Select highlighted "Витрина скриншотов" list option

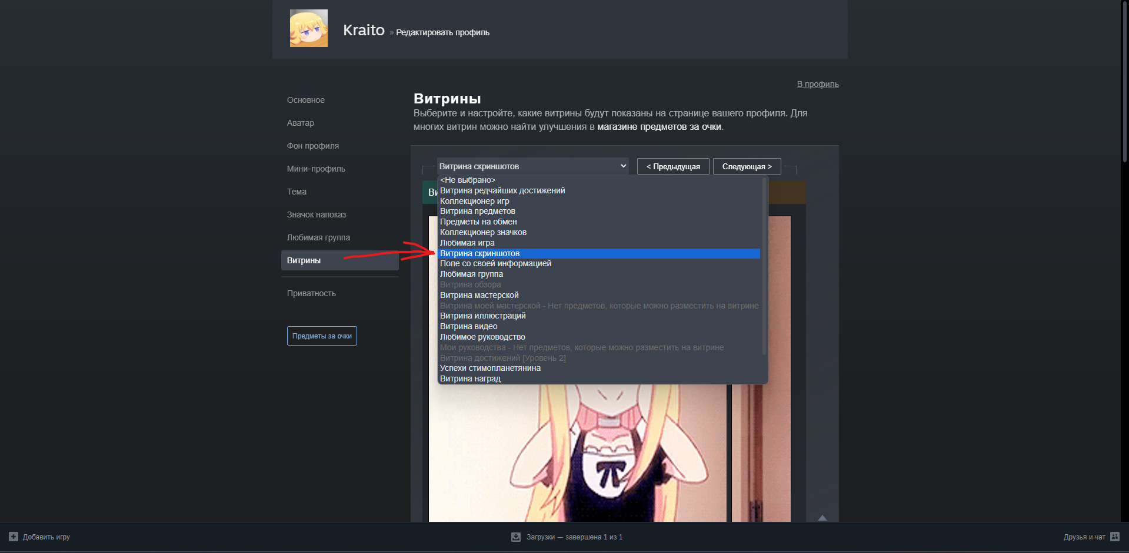pos(600,253)
